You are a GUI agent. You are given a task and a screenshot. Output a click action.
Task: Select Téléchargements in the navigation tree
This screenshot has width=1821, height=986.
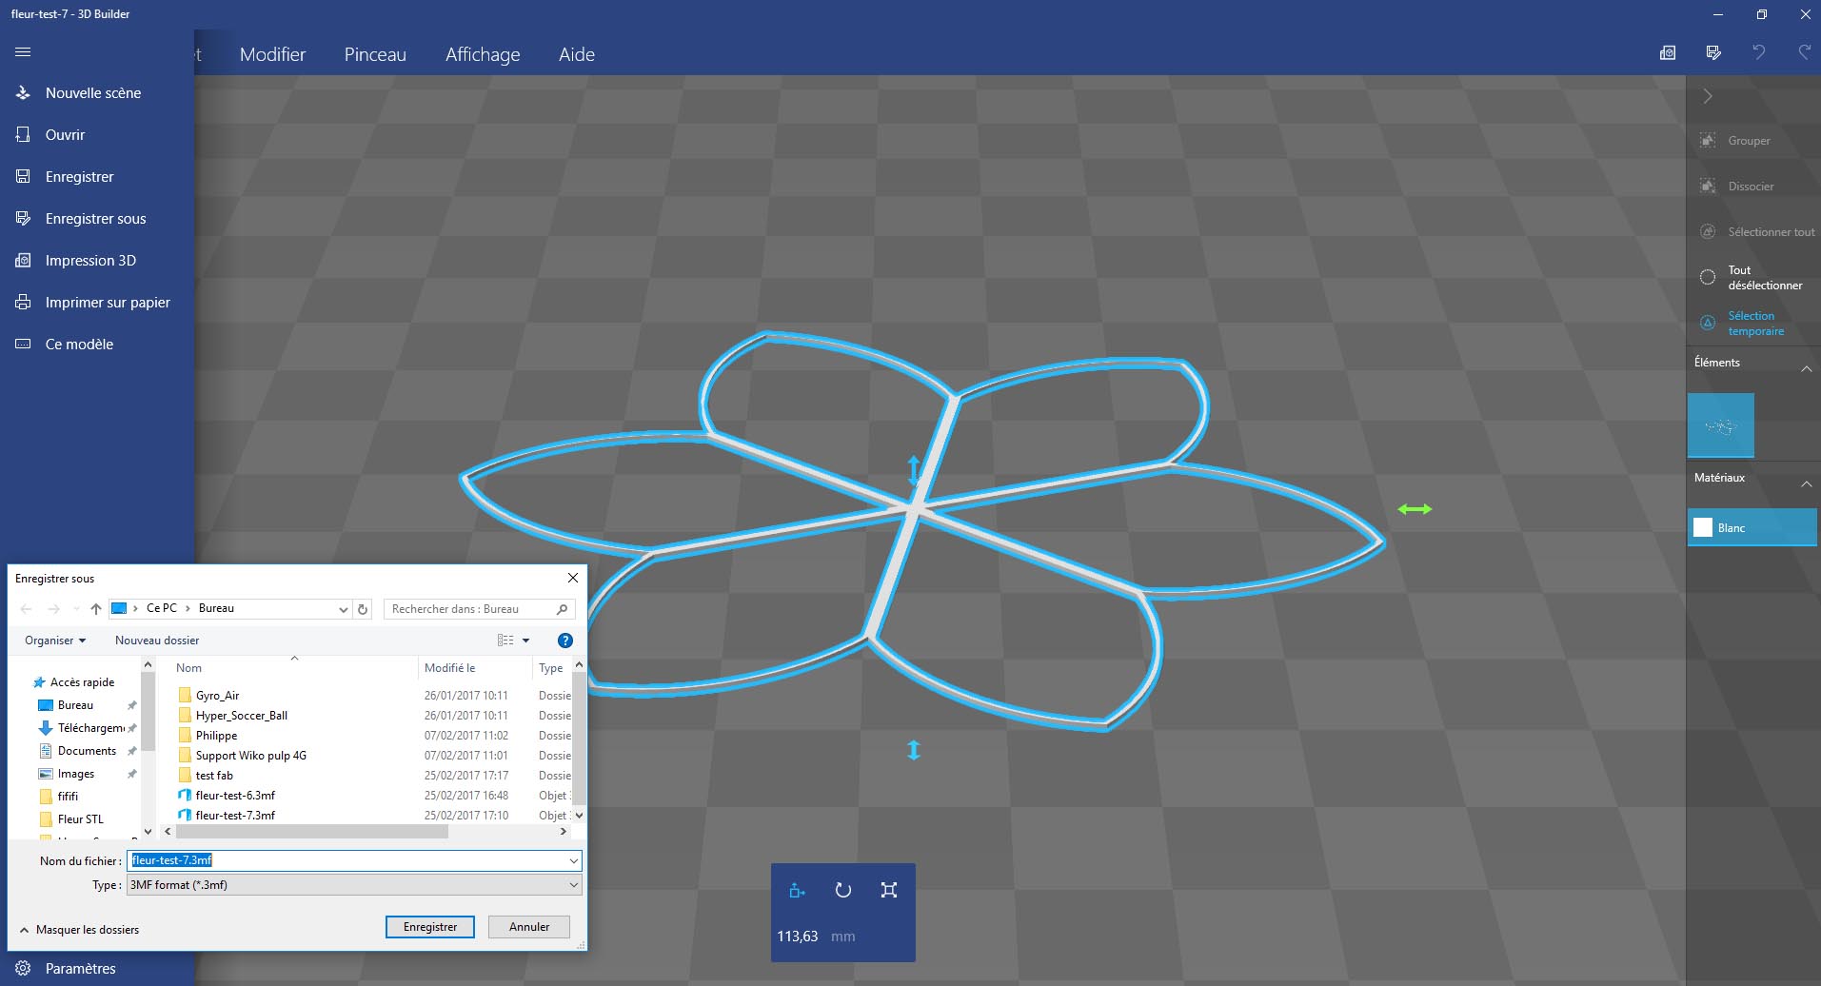click(x=90, y=728)
